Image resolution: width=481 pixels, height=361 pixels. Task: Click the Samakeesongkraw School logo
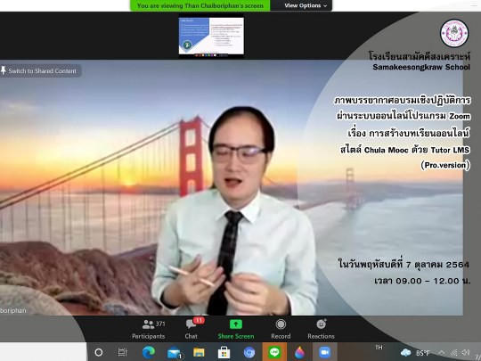point(454,33)
